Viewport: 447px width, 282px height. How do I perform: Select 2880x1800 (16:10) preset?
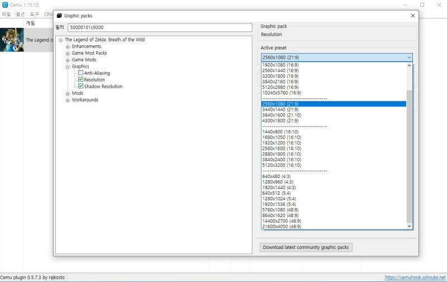pos(334,154)
